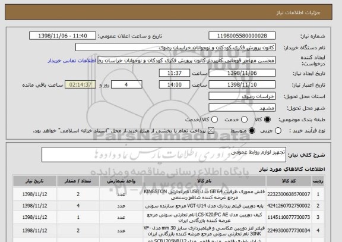
Task: Click the واحد شمارش column header
Action: pyautogui.click(x=121, y=181)
